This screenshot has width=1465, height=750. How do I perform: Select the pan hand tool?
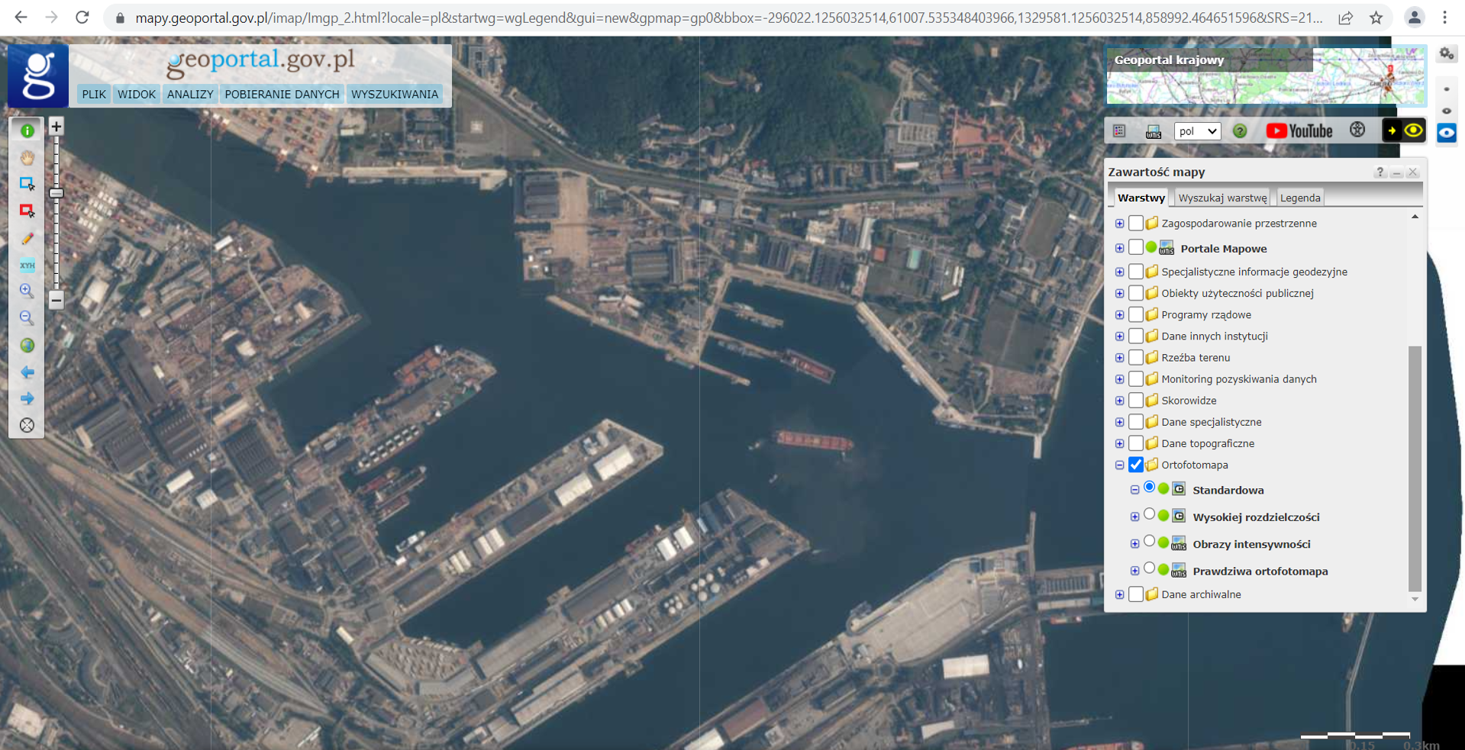(27, 158)
